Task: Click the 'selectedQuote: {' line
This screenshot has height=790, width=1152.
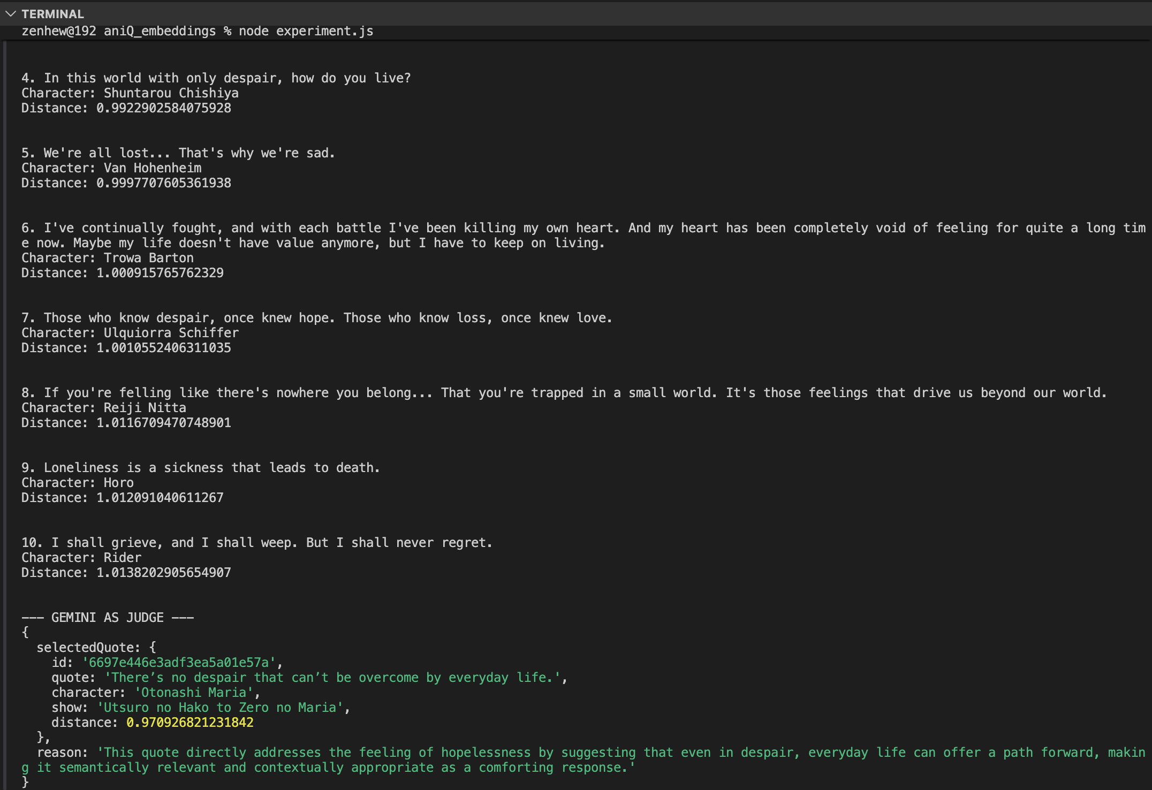Action: (x=96, y=648)
